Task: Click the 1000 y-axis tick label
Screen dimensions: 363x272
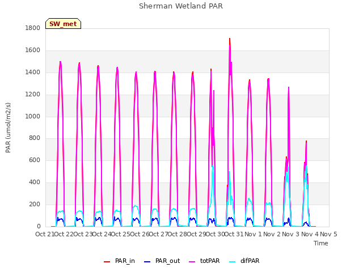Action: (33, 116)
